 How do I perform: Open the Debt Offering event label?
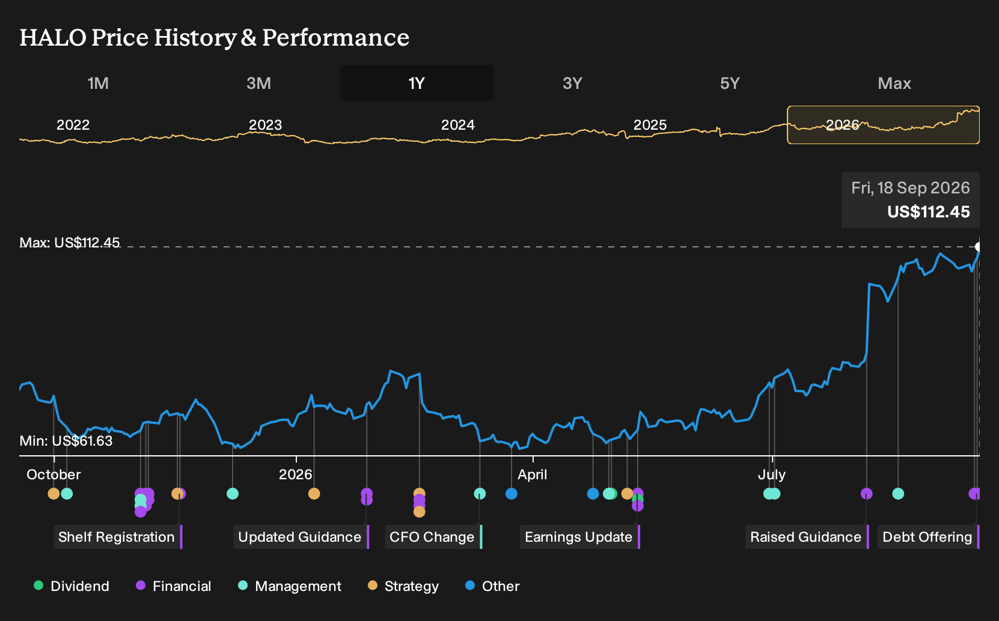[929, 537]
